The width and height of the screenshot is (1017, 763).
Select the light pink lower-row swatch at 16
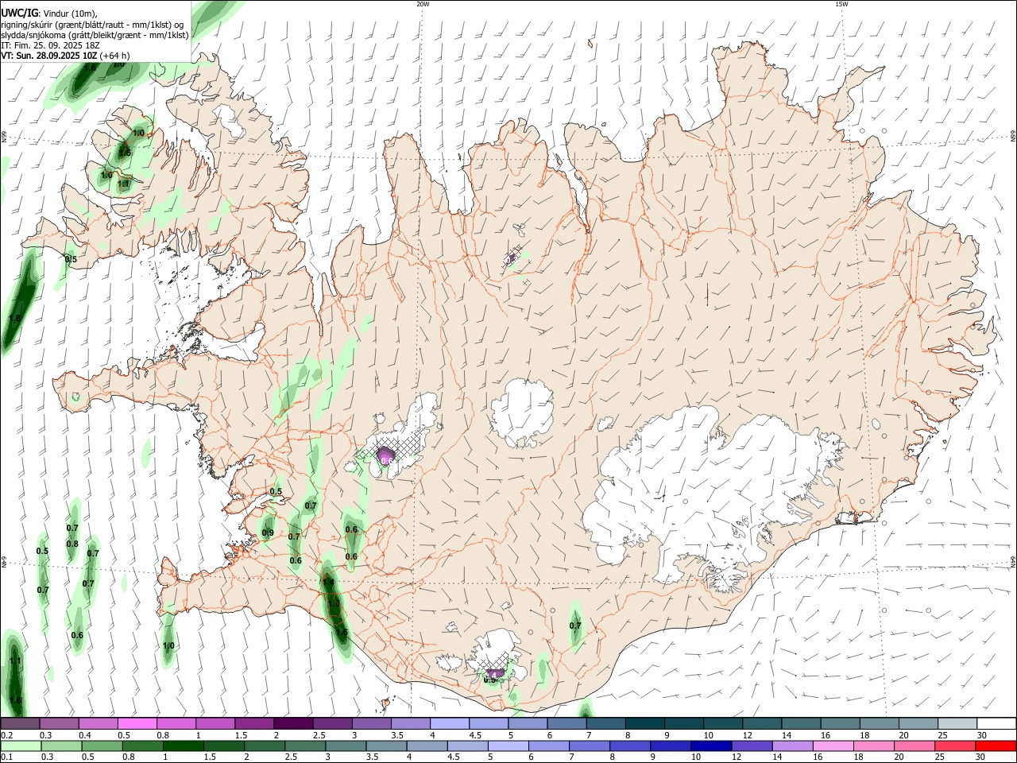[833, 746]
